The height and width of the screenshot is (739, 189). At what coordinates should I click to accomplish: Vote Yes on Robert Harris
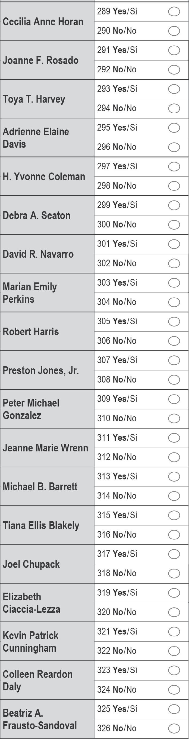click(174, 322)
